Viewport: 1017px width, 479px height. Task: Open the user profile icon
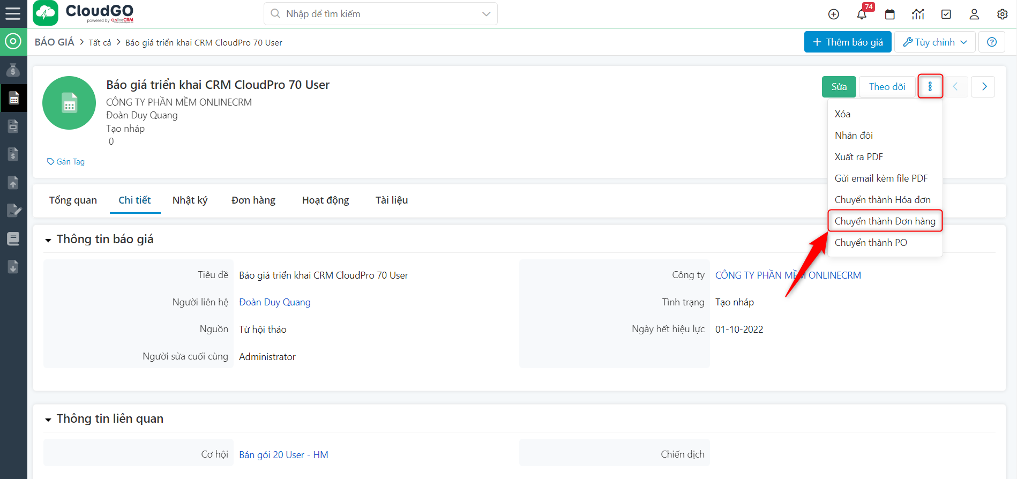coord(974,14)
